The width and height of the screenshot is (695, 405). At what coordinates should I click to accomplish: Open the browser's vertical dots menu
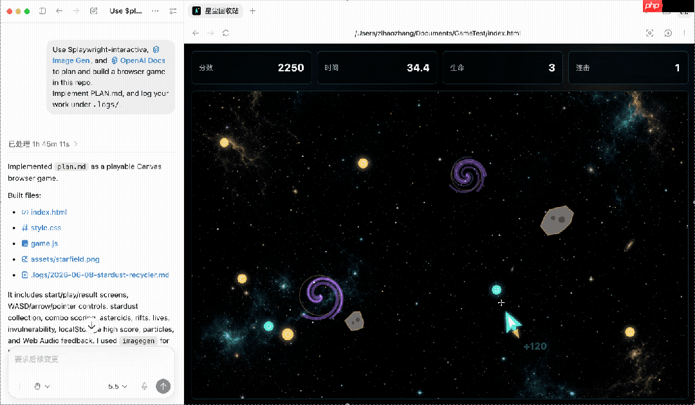[x=684, y=33]
